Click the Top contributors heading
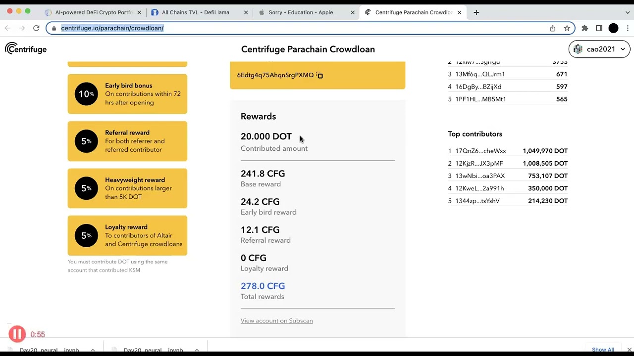The width and height of the screenshot is (634, 356). tap(475, 134)
